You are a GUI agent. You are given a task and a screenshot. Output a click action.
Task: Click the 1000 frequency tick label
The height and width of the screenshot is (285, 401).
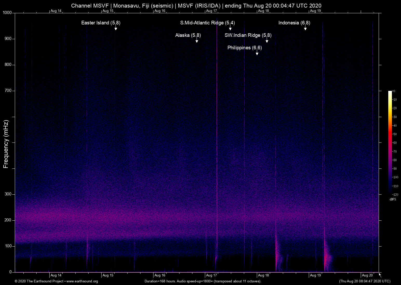pos(7,13)
